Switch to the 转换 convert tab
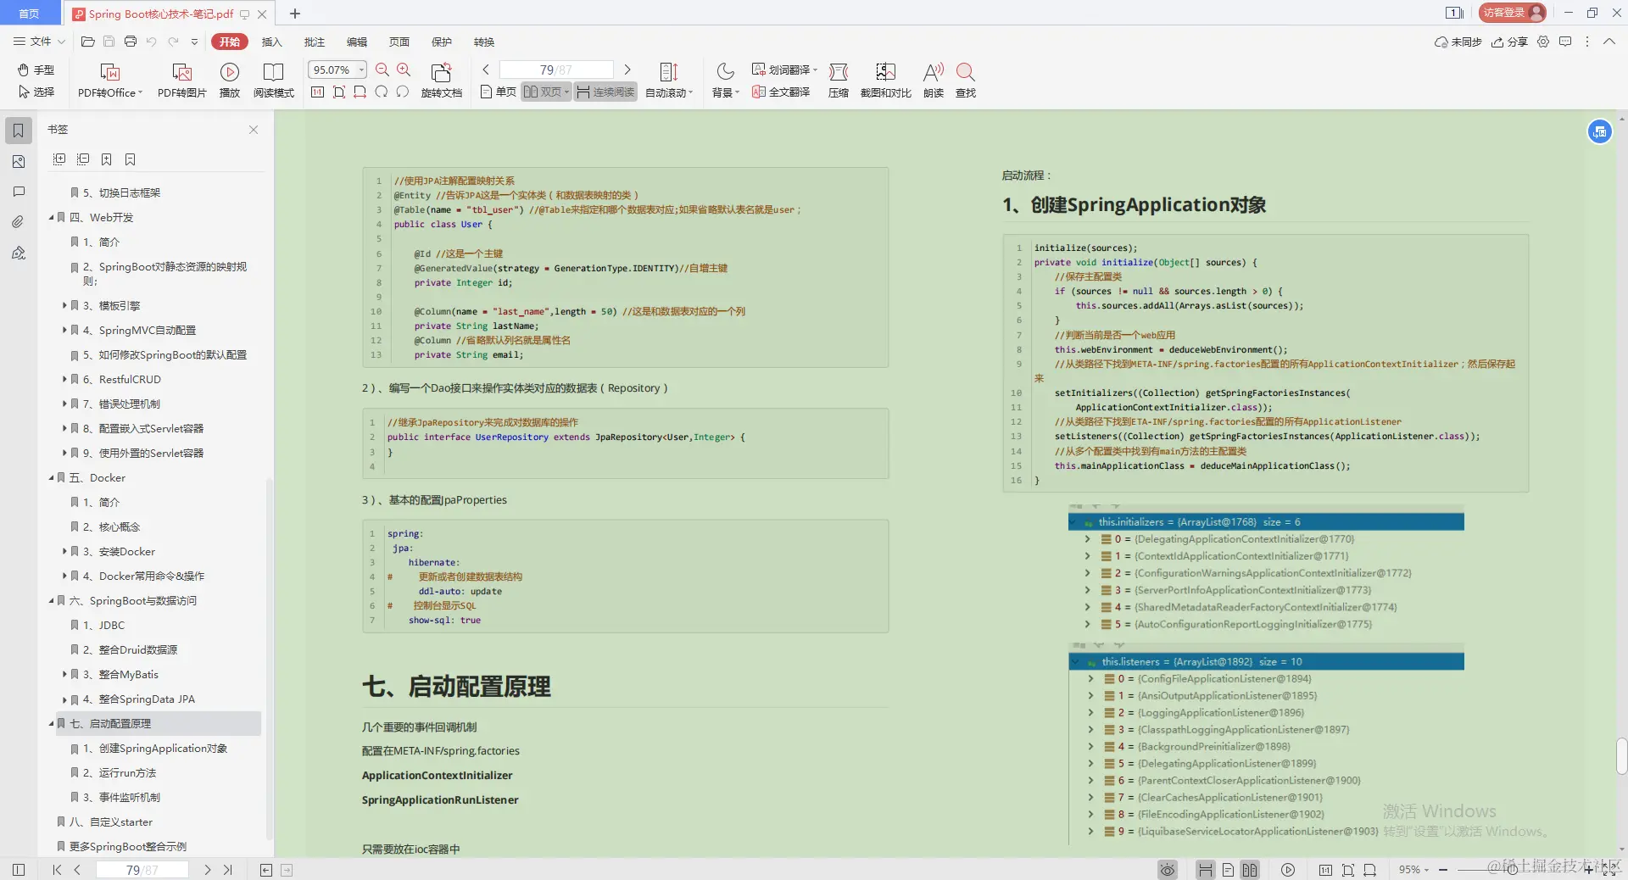 click(x=484, y=42)
